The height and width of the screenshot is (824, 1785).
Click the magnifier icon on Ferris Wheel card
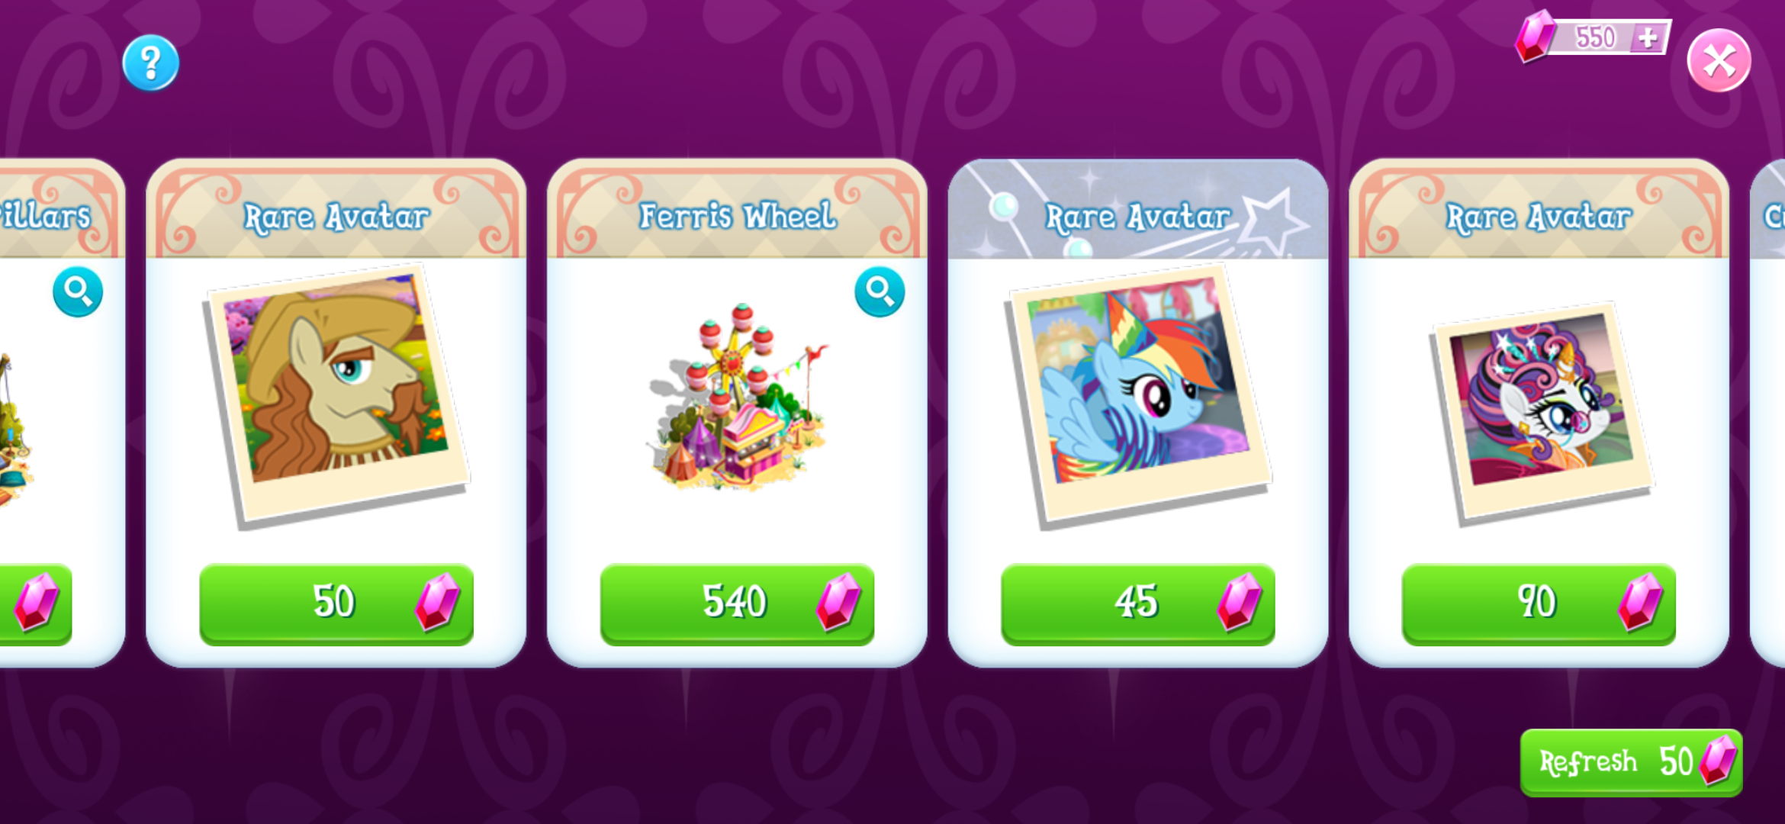point(880,291)
